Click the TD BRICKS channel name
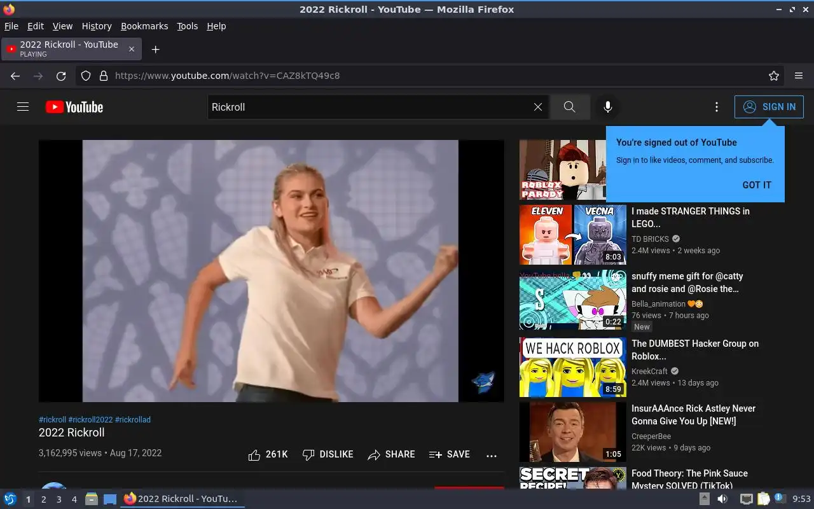 tap(650, 239)
